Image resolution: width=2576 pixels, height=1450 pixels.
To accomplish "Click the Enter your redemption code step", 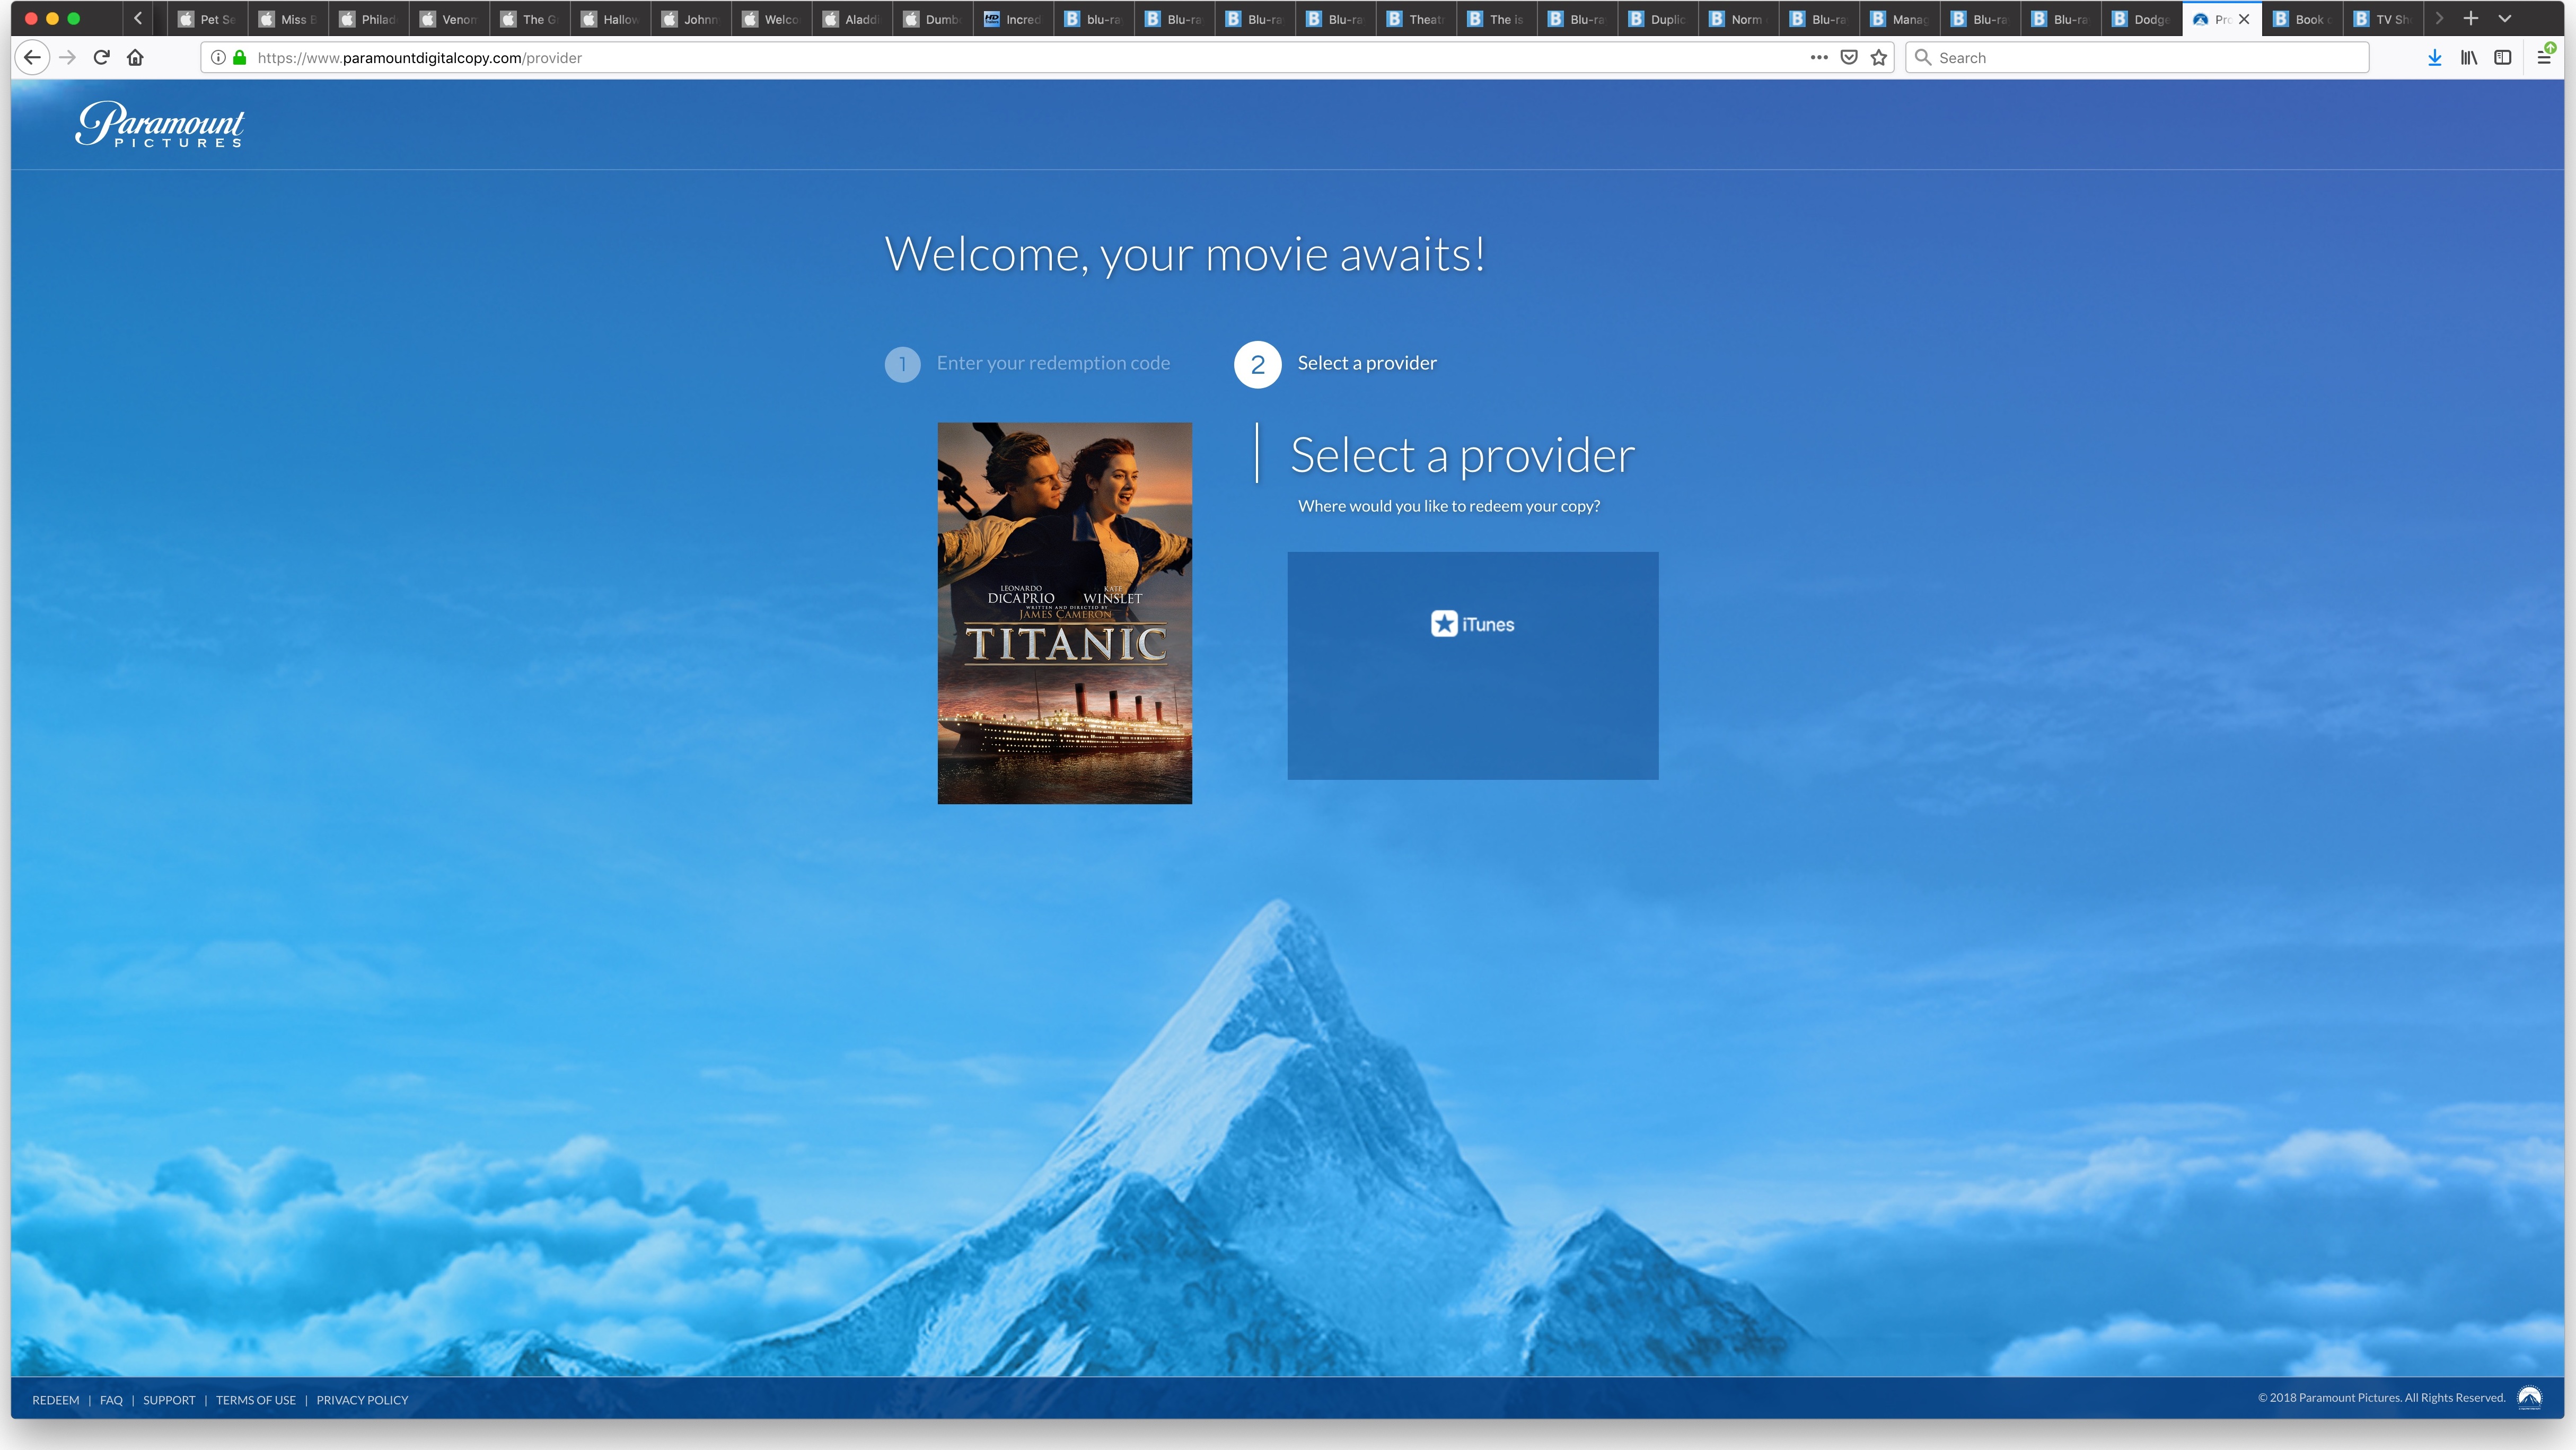I will [x=1053, y=363].
